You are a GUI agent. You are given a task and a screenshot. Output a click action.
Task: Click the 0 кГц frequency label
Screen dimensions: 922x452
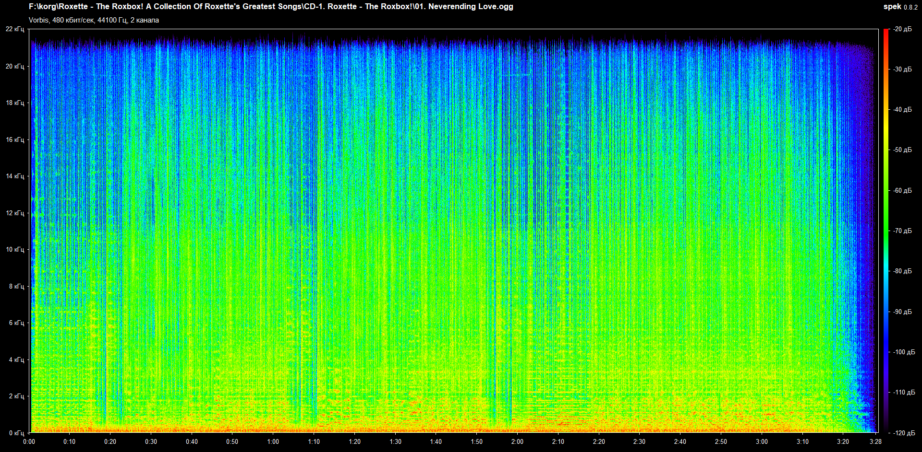(16, 433)
